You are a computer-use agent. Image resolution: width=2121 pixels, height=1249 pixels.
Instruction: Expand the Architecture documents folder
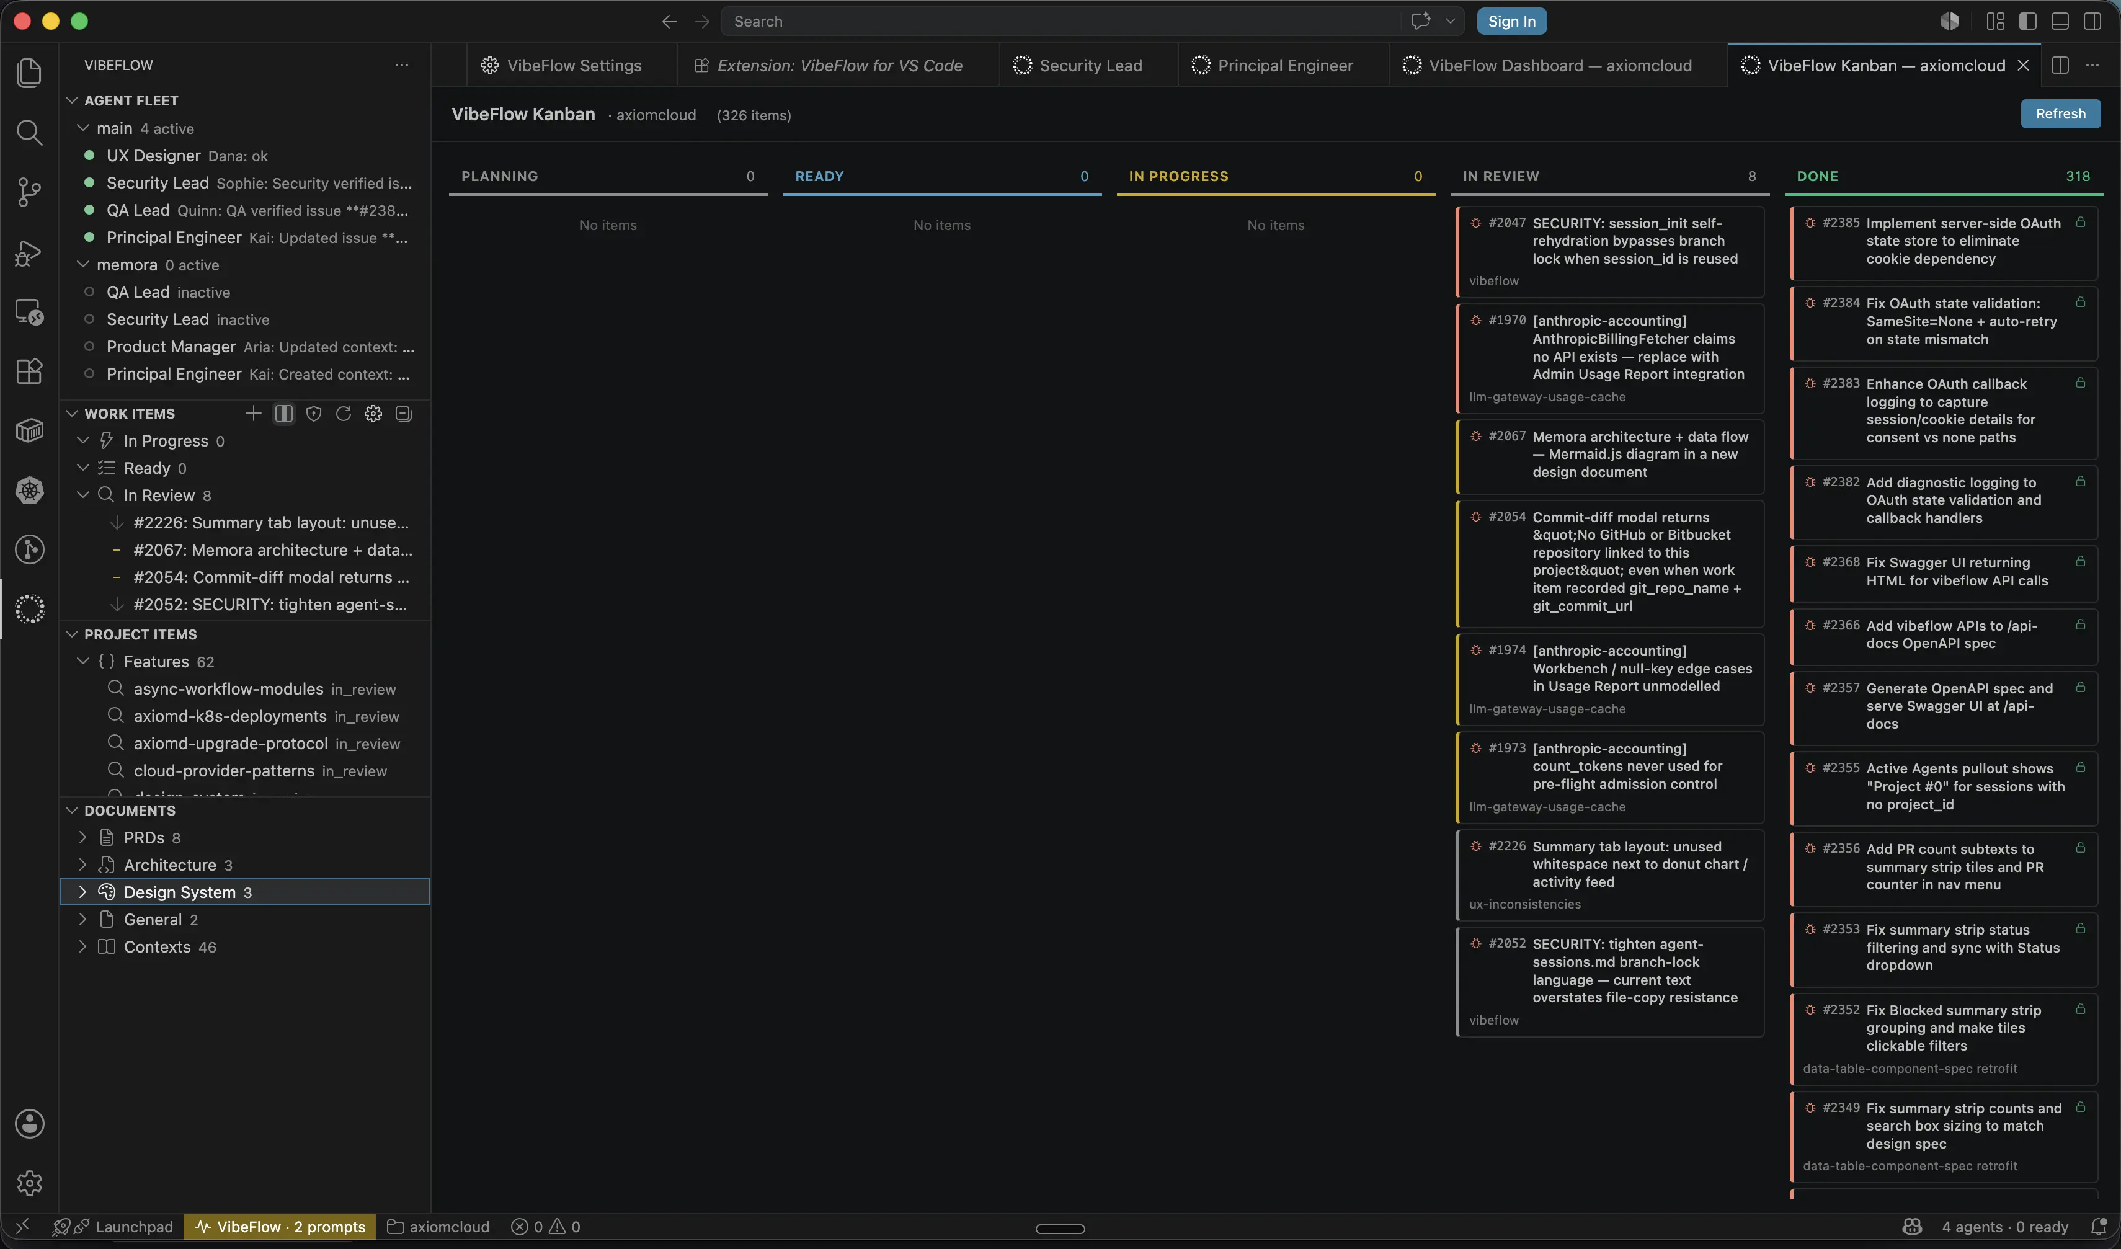pos(82,865)
